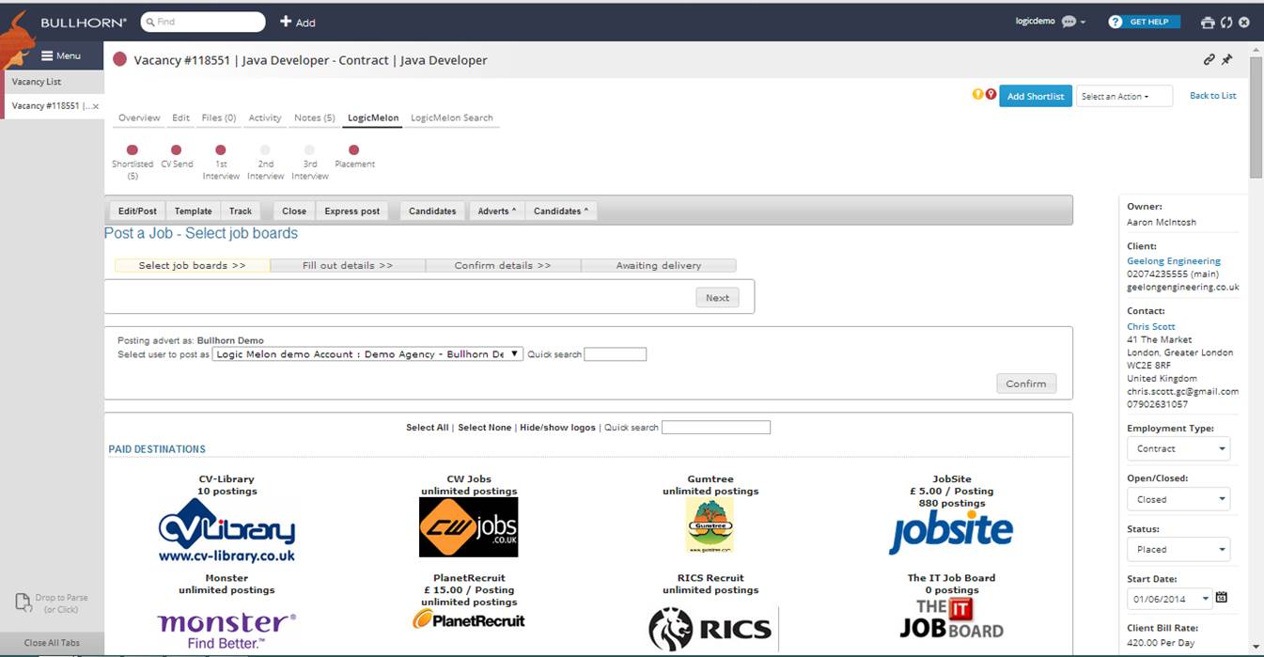
Task: Click the Add Shortlist button
Action: tap(1036, 96)
